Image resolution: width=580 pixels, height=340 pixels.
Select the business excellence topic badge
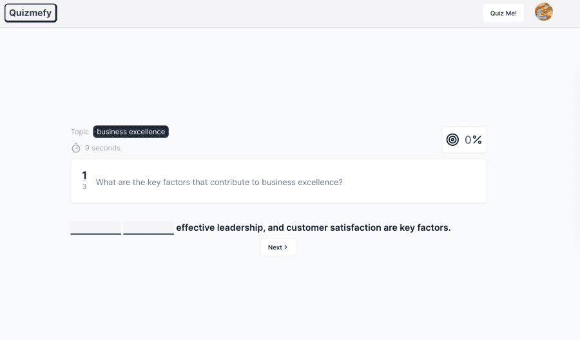(x=131, y=132)
